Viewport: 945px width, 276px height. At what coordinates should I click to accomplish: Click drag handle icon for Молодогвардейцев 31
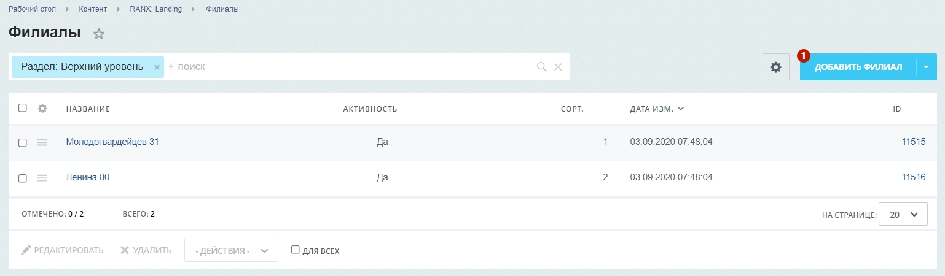click(42, 142)
